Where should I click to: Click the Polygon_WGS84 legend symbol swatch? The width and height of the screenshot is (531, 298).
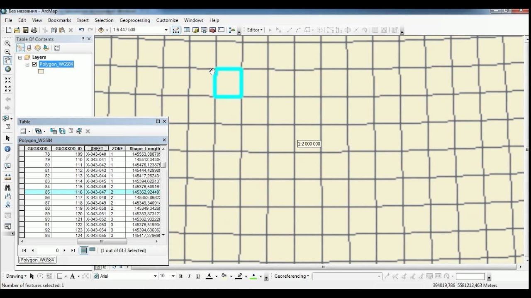point(41,71)
